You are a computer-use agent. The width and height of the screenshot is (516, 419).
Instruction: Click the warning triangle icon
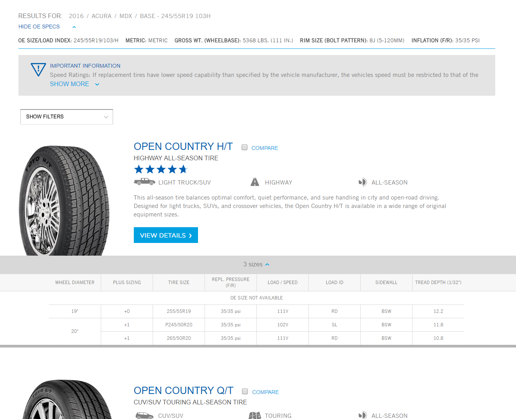[38, 70]
